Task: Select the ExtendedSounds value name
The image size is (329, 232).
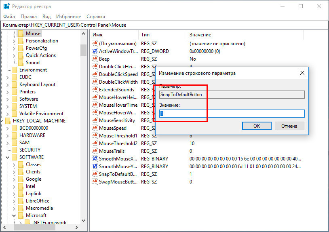Action: 116,90
